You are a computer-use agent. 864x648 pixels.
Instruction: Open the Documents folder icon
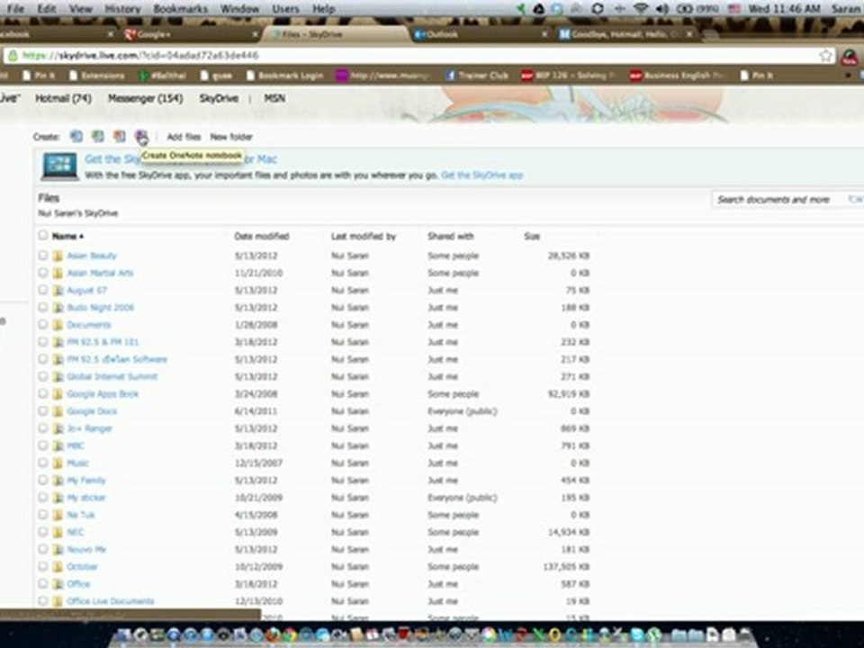point(58,325)
